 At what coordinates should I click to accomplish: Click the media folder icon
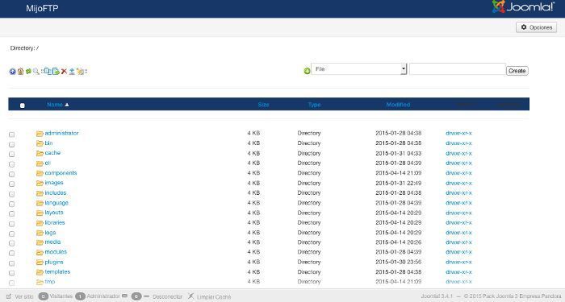coord(40,242)
